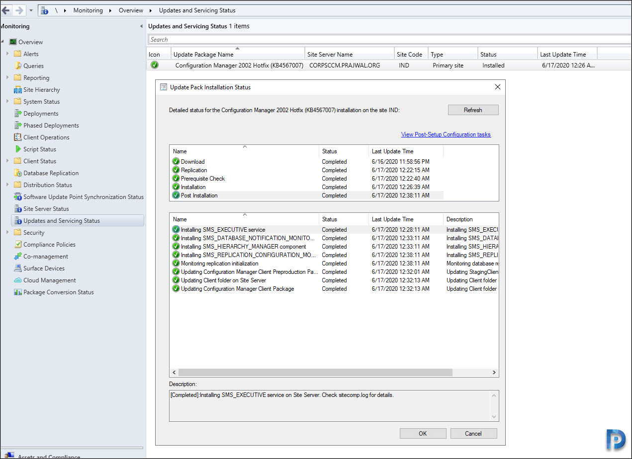Click the Compliance Policies icon
632x459 pixels.
tap(18, 245)
